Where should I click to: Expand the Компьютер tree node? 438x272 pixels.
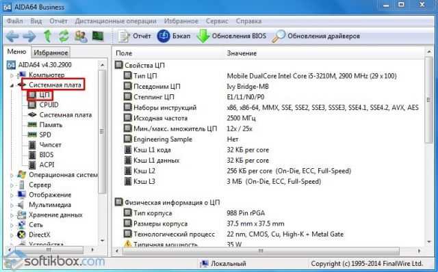pyautogui.click(x=12, y=75)
